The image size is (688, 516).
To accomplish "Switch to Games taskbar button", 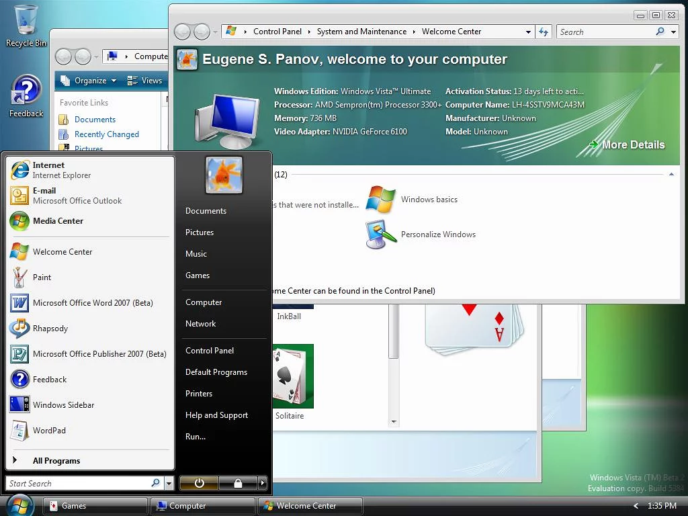I will [95, 506].
